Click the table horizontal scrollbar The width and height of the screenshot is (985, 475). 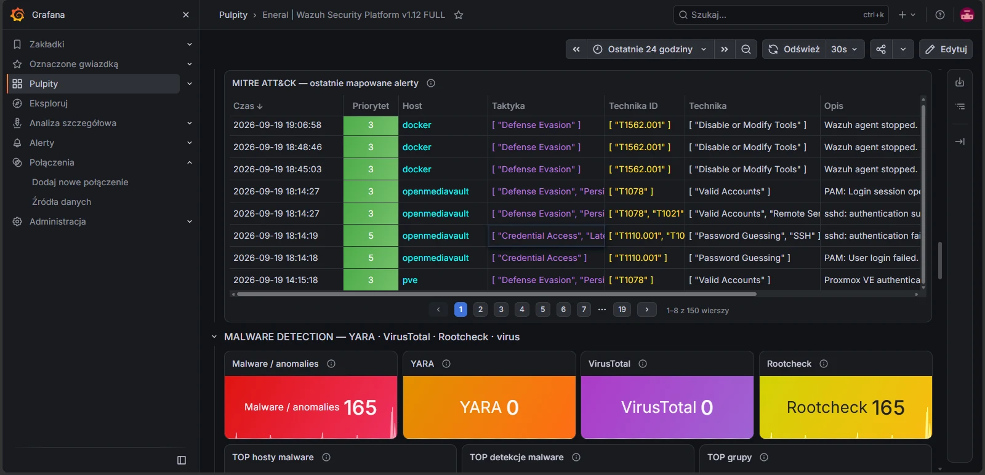496,294
